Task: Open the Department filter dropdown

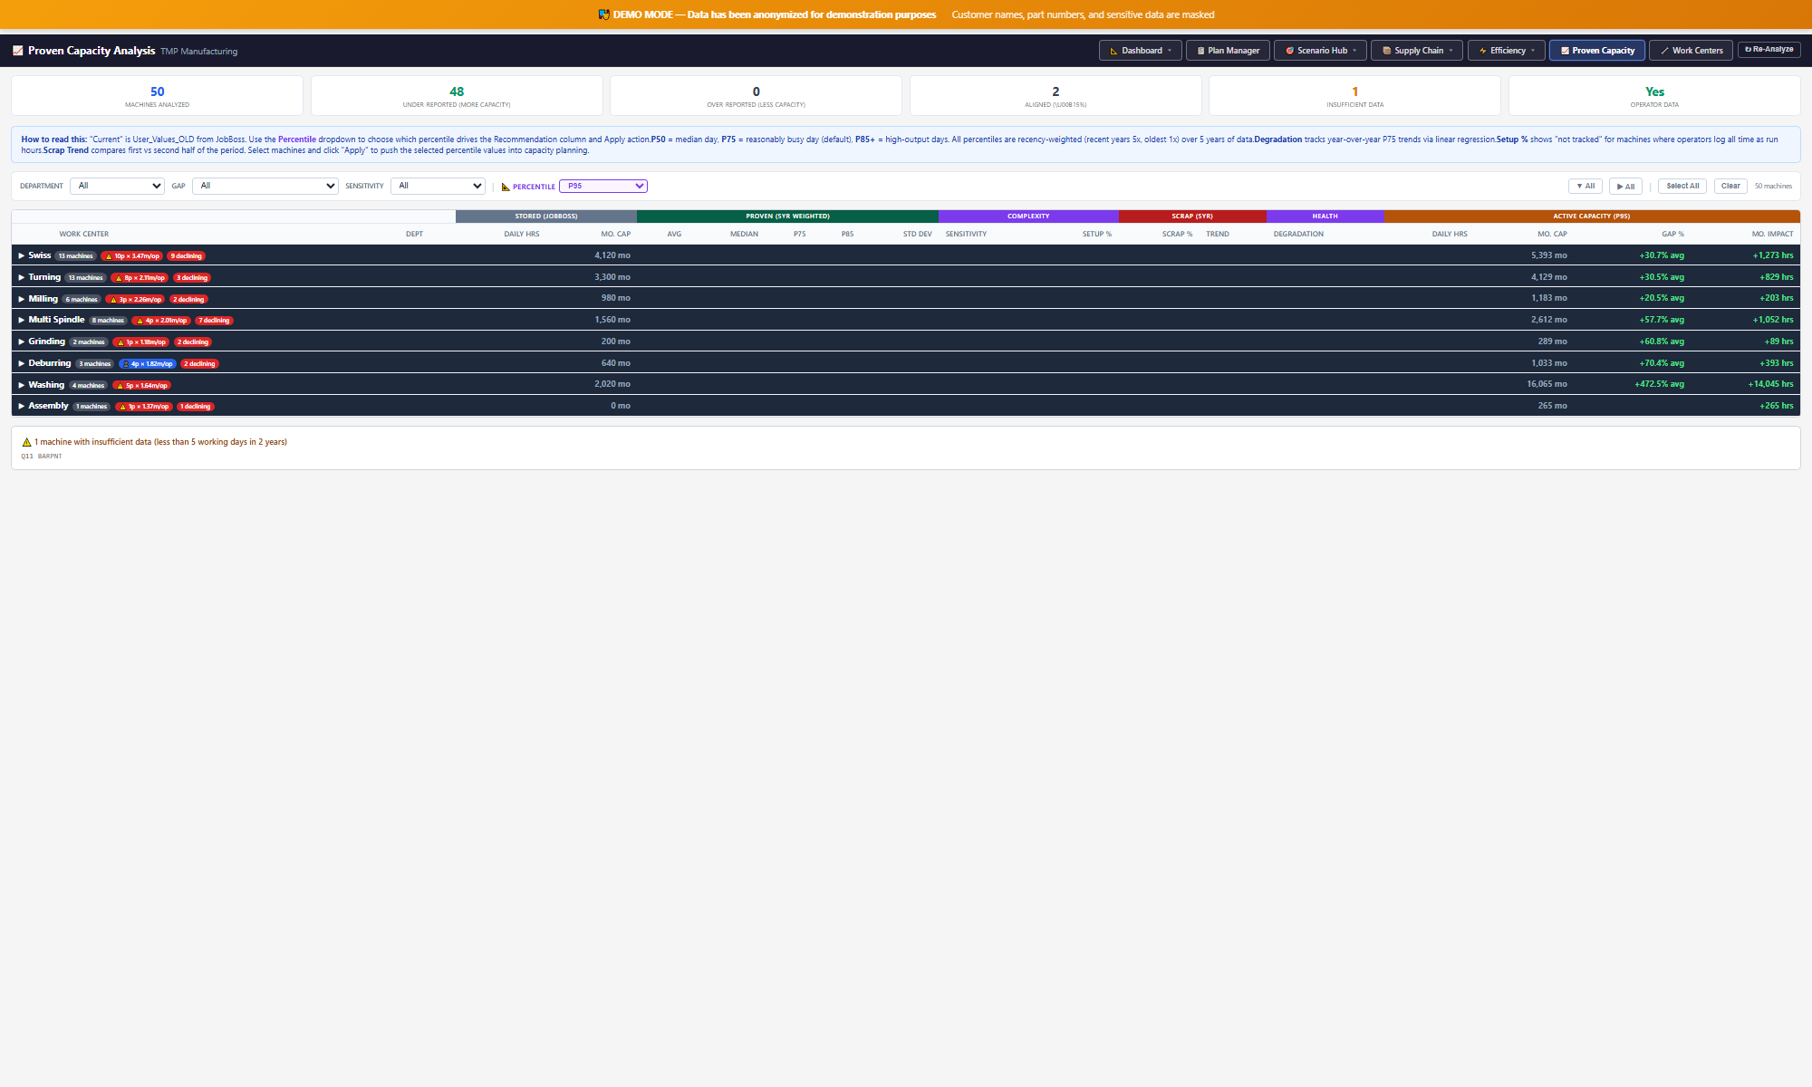Action: coord(117,186)
